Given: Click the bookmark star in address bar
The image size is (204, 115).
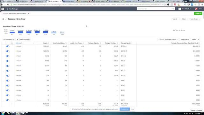Looking at the screenshot, I should pos(165,4).
